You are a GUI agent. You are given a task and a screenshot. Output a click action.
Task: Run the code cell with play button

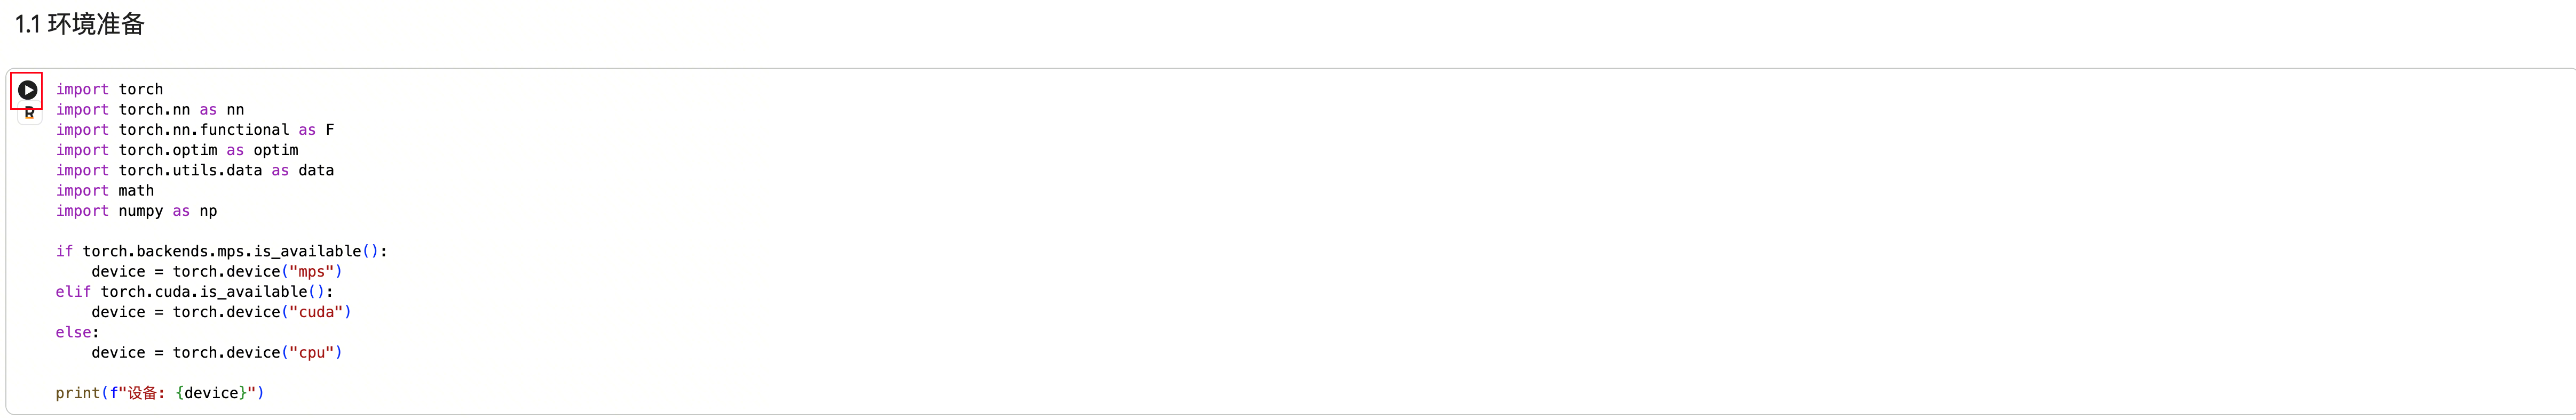pyautogui.click(x=27, y=90)
